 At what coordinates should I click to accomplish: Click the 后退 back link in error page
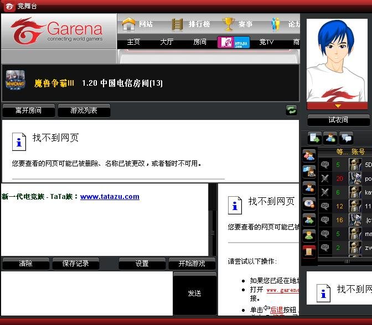click(x=276, y=310)
